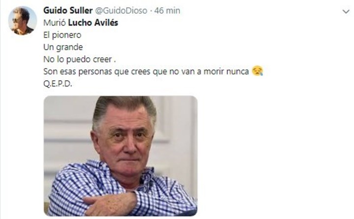This screenshot has width=354, height=219.
Task: Click the words 'morir nunca' in tweet
Action: click(226, 71)
